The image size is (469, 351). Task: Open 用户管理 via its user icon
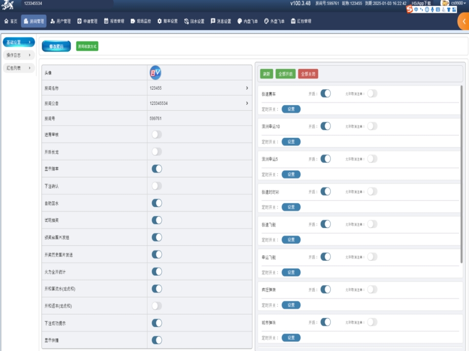pos(53,21)
